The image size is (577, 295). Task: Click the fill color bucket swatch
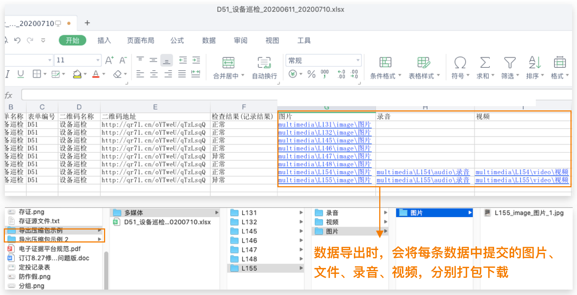pyautogui.click(x=77, y=74)
